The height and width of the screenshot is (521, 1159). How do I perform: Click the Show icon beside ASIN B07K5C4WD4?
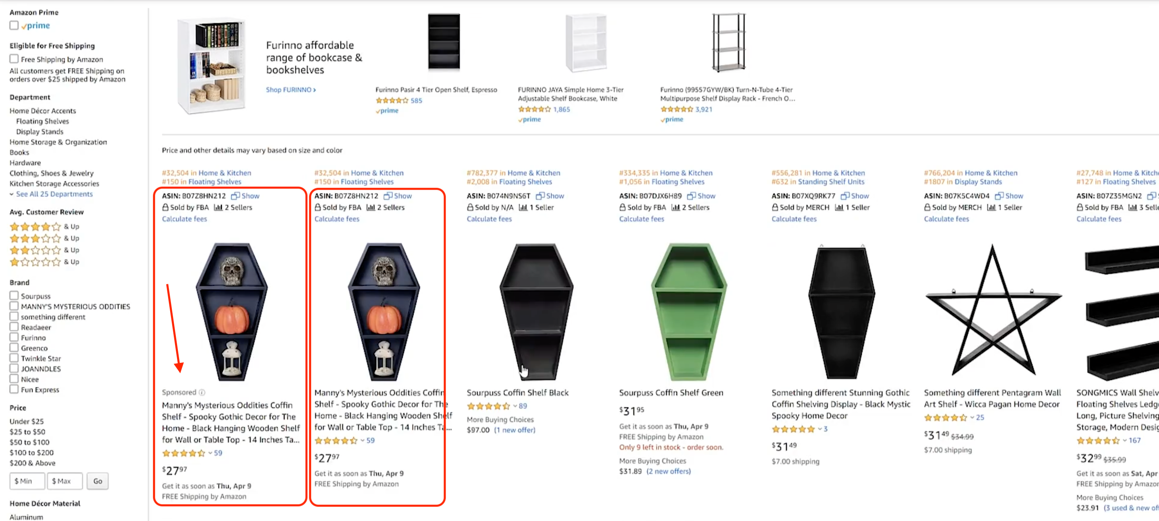pyautogui.click(x=999, y=196)
